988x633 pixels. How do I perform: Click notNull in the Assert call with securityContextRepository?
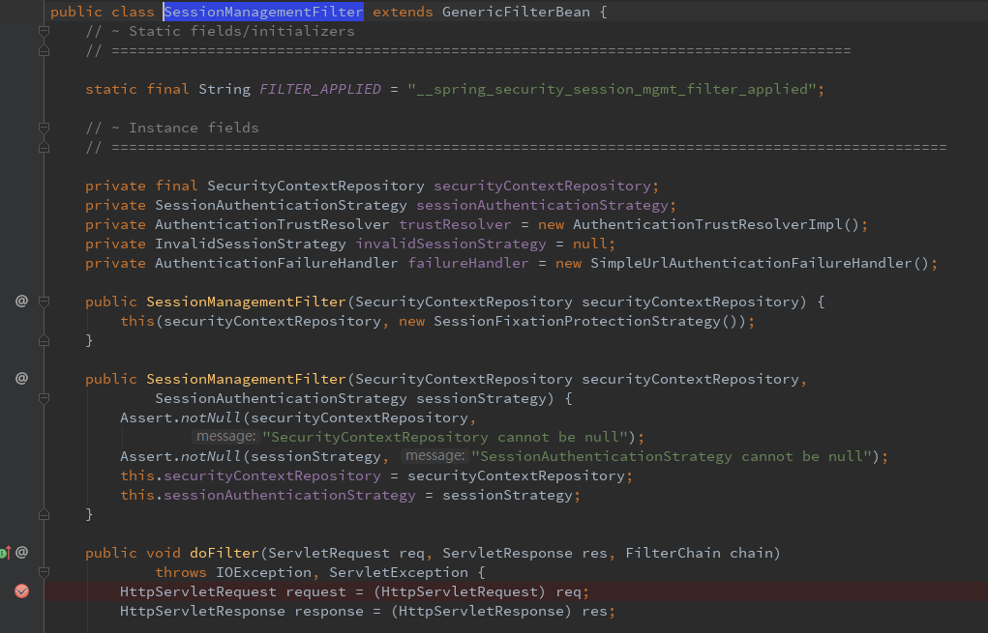211,417
